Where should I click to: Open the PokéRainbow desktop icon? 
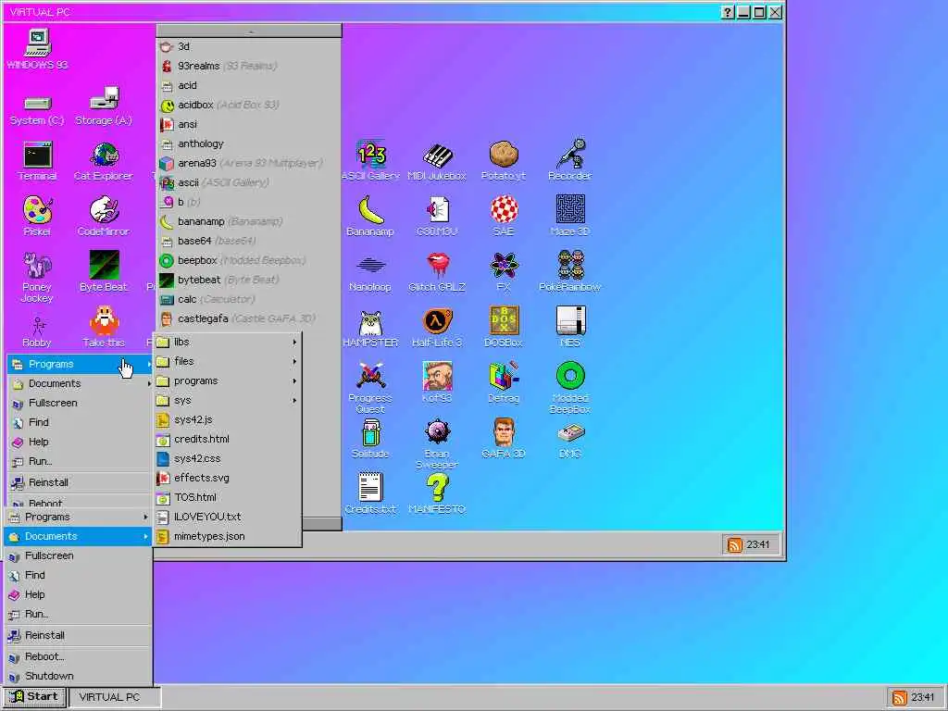tap(569, 272)
